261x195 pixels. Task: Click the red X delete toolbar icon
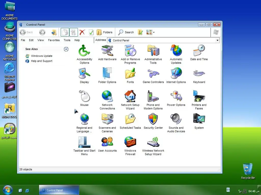(82, 32)
